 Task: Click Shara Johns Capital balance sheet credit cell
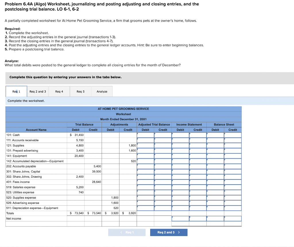(x=233, y=172)
